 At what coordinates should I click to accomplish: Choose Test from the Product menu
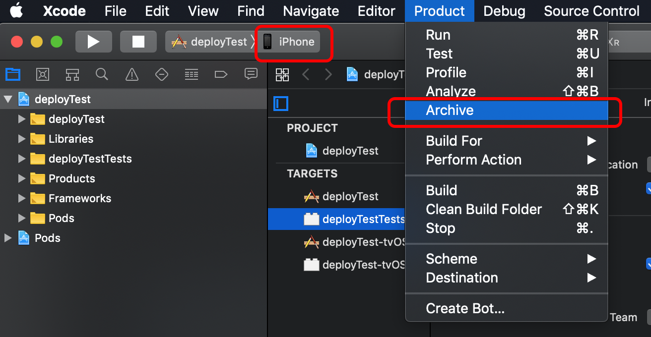tap(507, 54)
